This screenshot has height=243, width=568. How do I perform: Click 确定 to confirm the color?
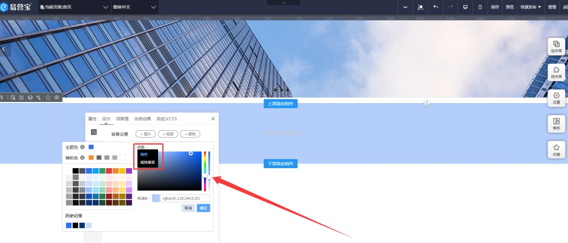203,208
